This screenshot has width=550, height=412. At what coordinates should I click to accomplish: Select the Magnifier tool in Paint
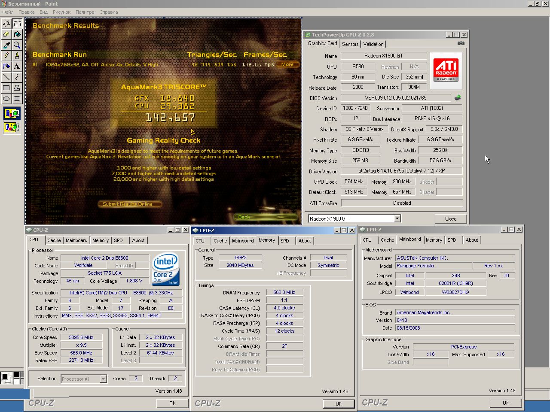point(17,45)
